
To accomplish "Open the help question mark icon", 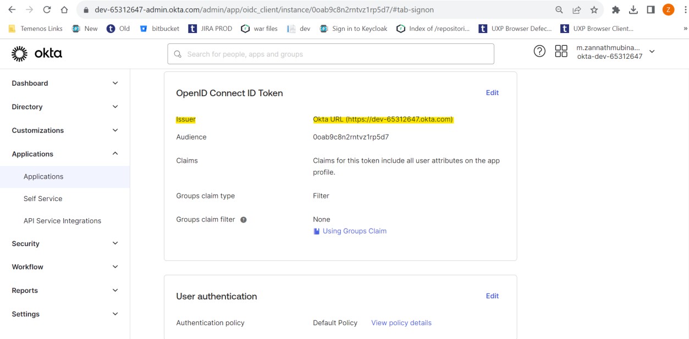I will tap(539, 52).
